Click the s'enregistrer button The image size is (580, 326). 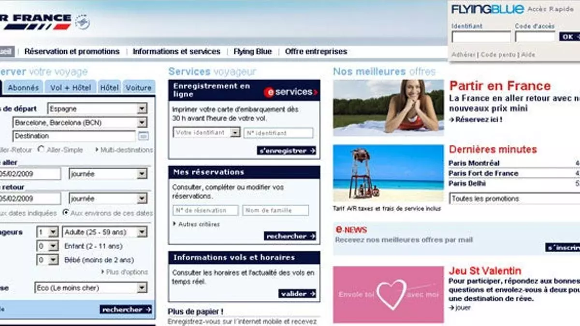(x=287, y=151)
